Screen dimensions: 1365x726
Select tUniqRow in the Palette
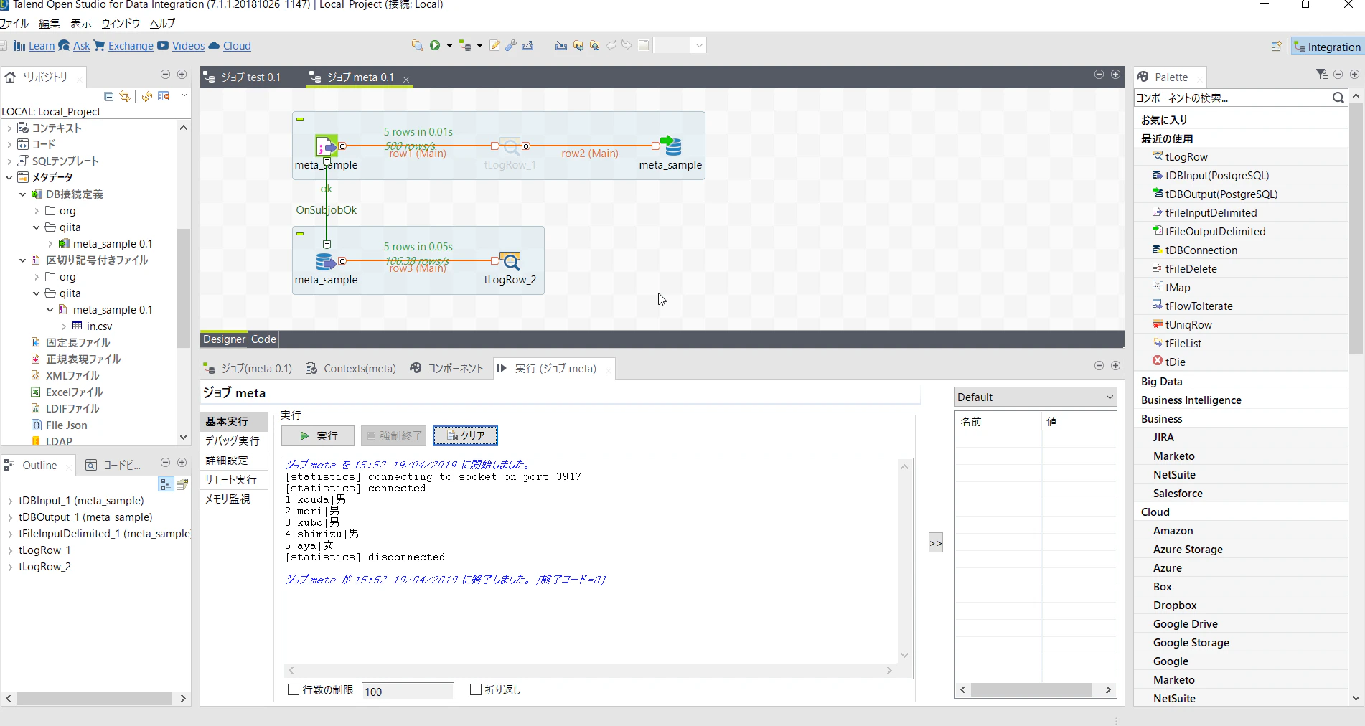click(1188, 324)
